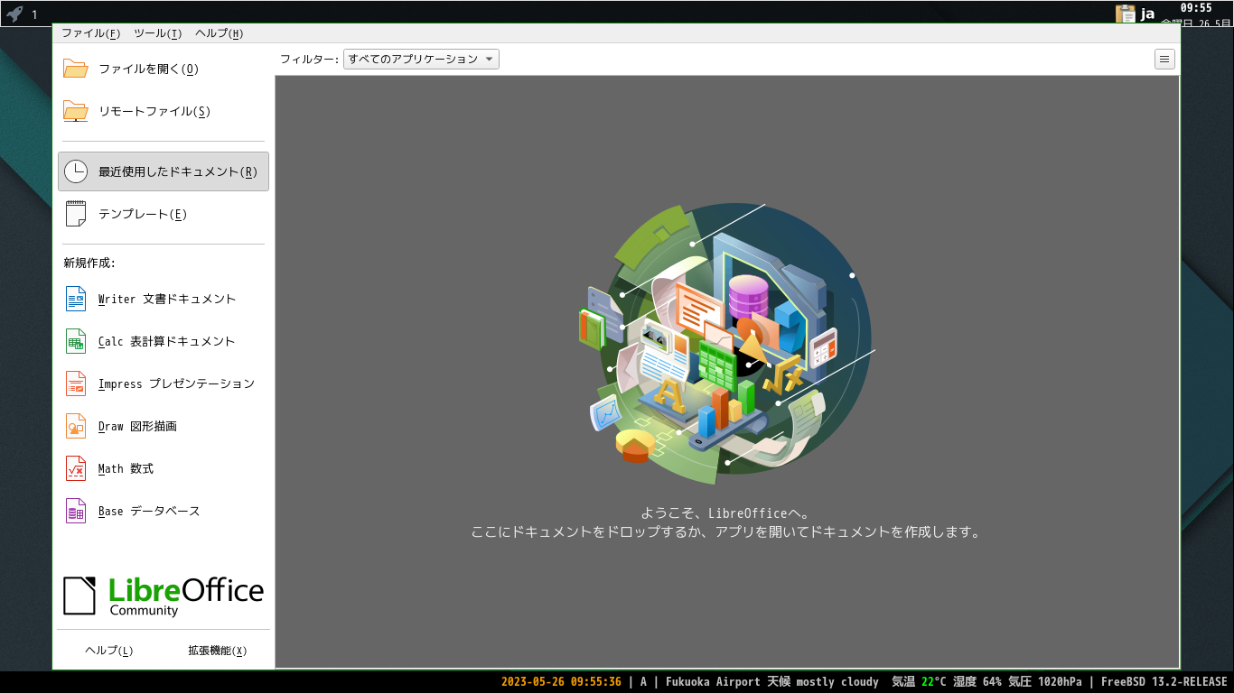Click the Remote Files folder icon
1234x693 pixels.
(76, 111)
